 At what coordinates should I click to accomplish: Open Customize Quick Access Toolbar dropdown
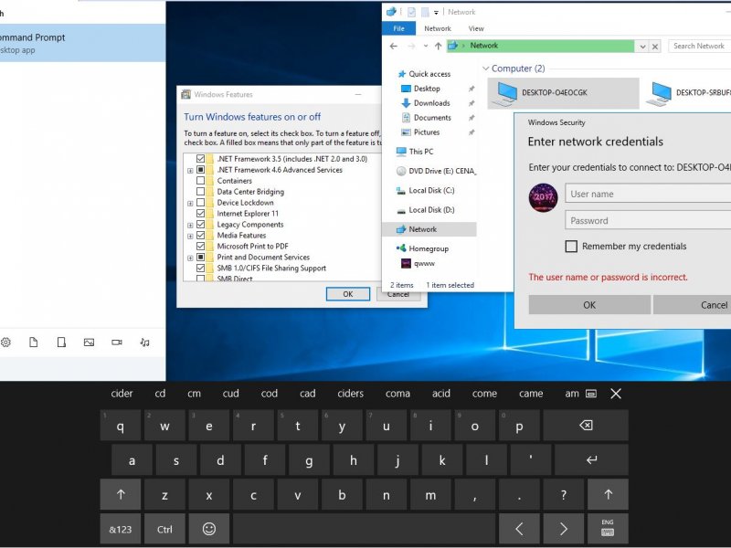tap(436, 13)
